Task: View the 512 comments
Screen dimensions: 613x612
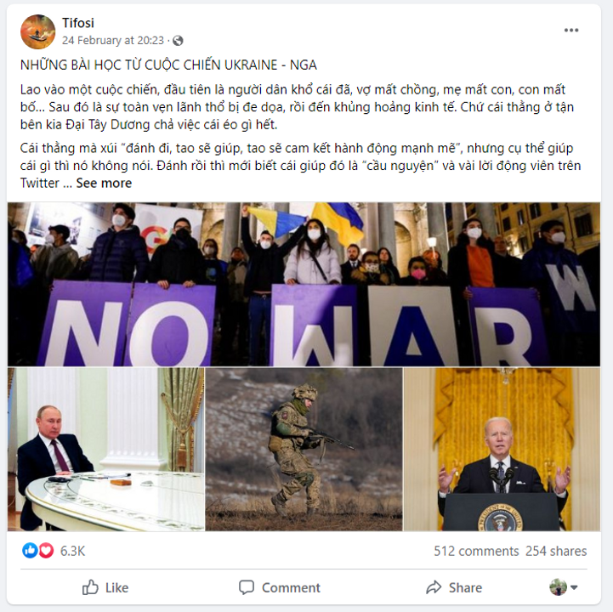Action: (476, 551)
